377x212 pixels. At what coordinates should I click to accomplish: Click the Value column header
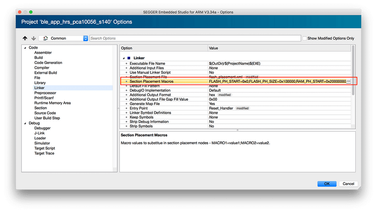(x=279, y=48)
